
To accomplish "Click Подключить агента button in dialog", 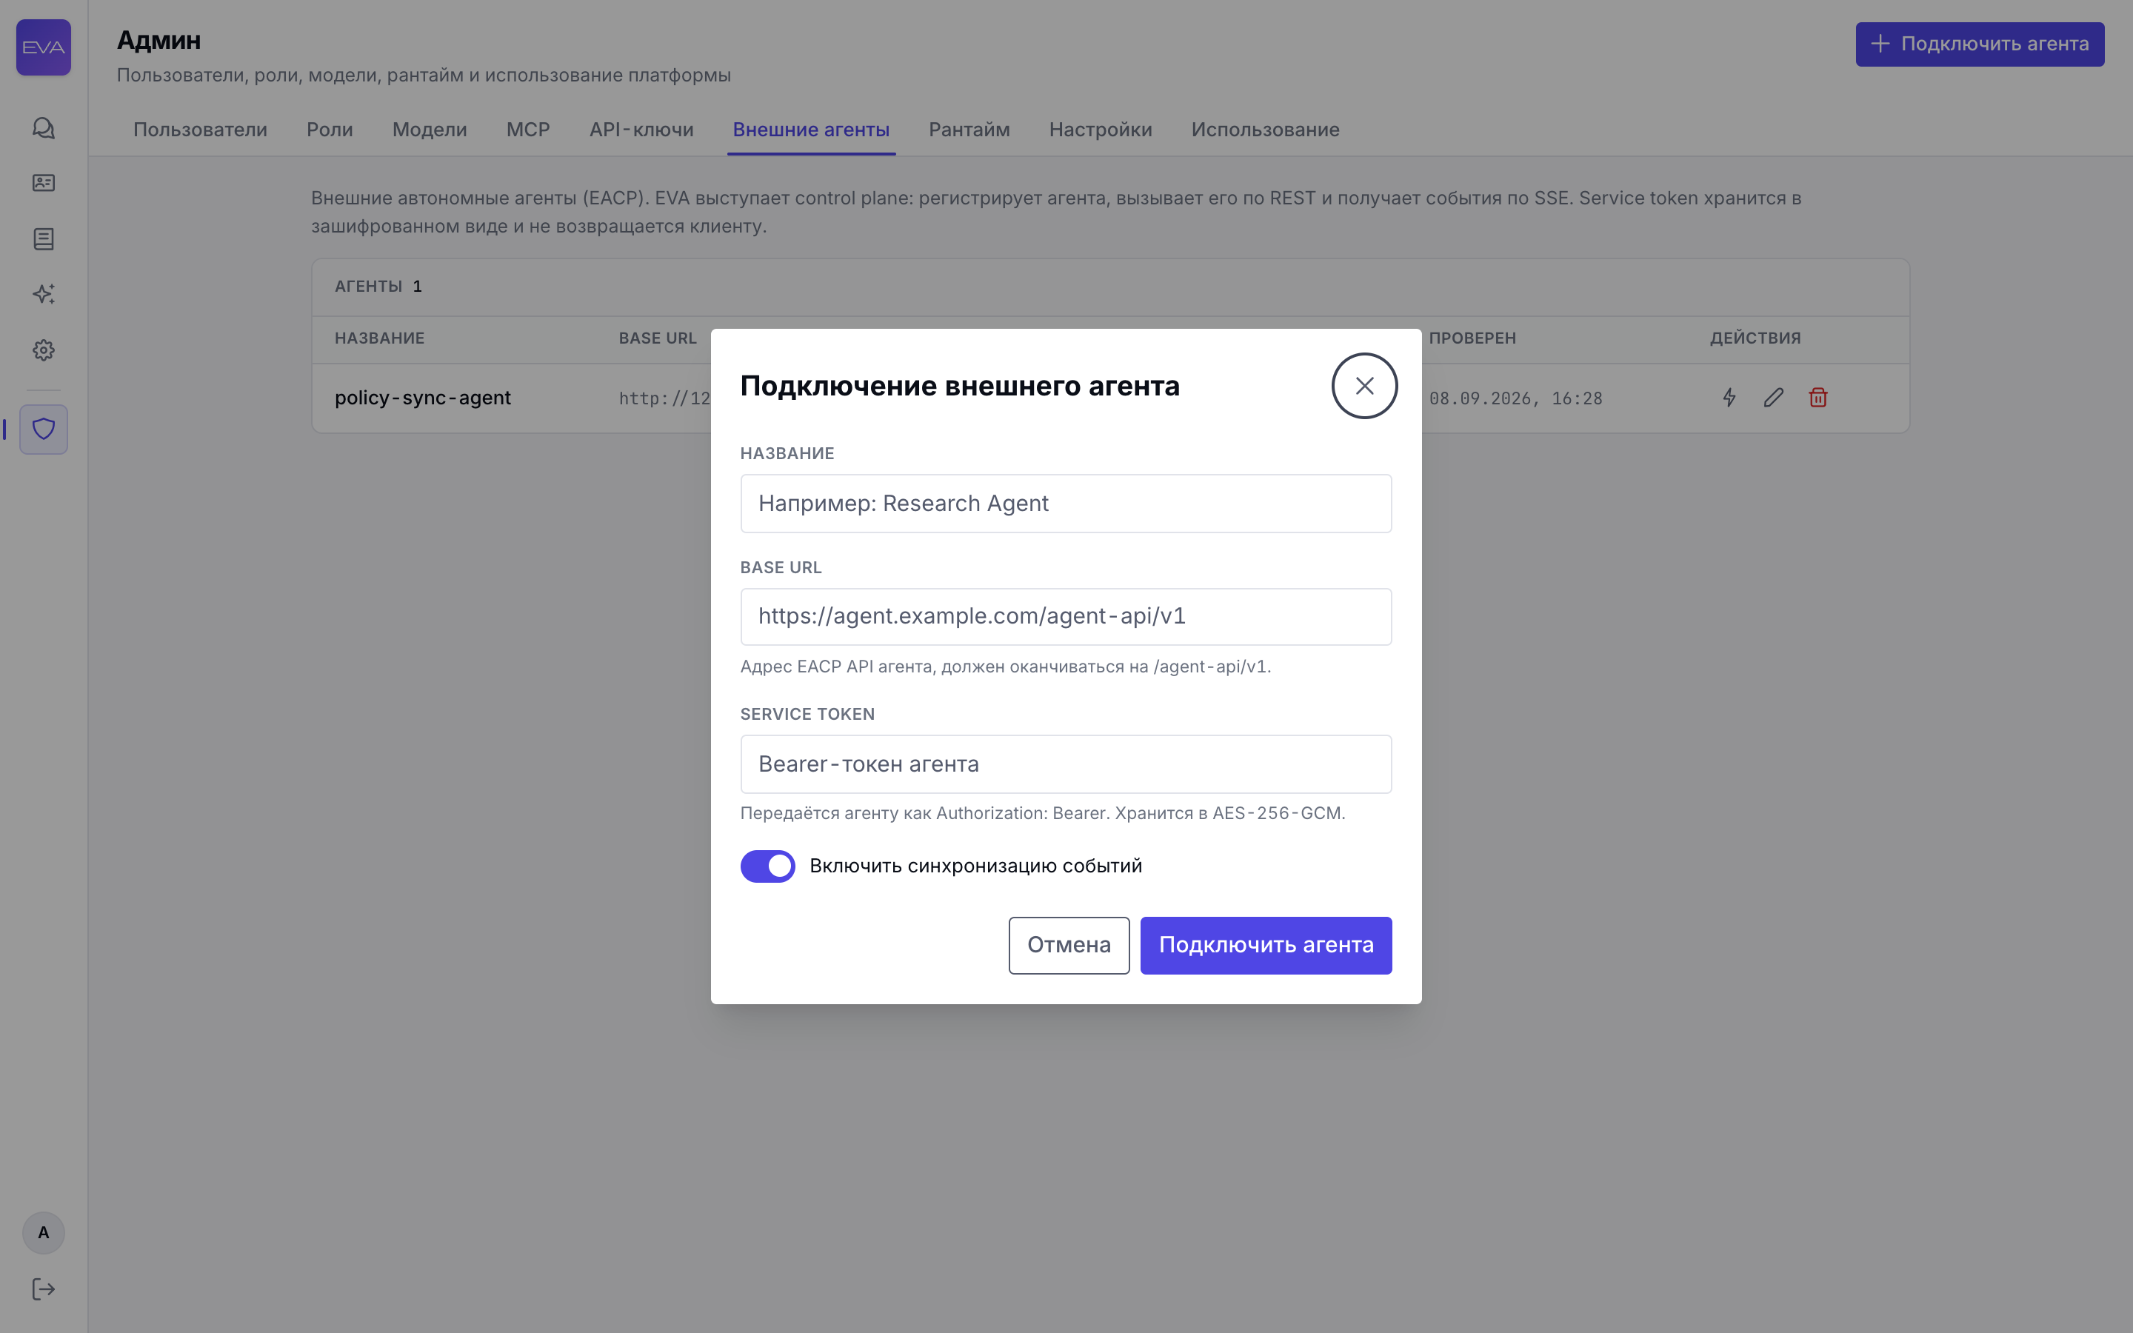I will click(1266, 945).
